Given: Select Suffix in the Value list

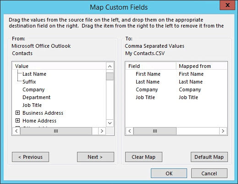Looking at the screenshot, I should coord(29,82).
